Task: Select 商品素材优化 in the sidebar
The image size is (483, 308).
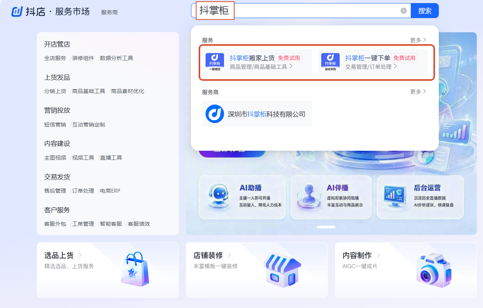Action: (x=128, y=92)
